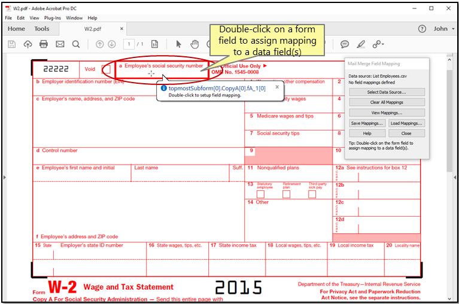Select the arrow selection tool
This screenshot has height=304, width=459.
178,44
